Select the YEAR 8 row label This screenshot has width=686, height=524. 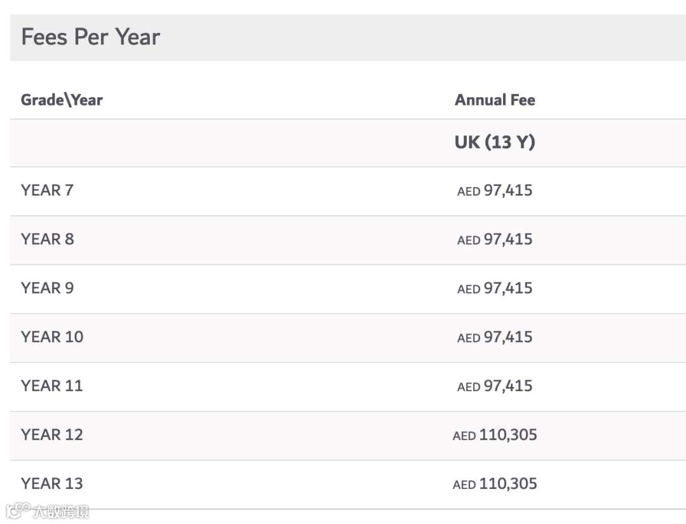tap(48, 239)
